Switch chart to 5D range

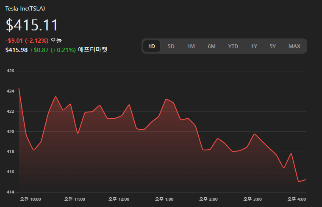pos(171,46)
